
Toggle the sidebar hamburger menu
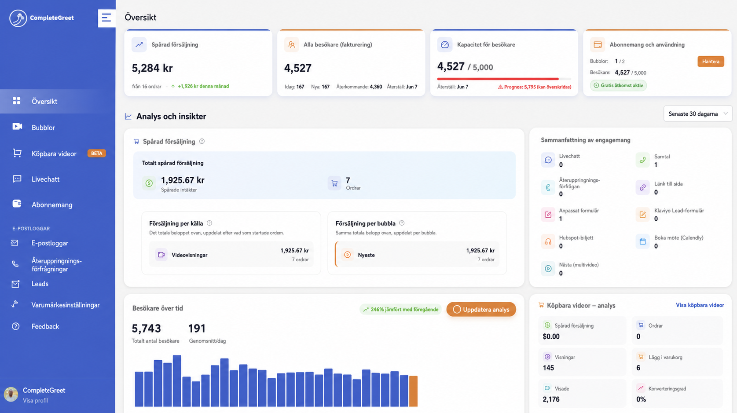(106, 18)
